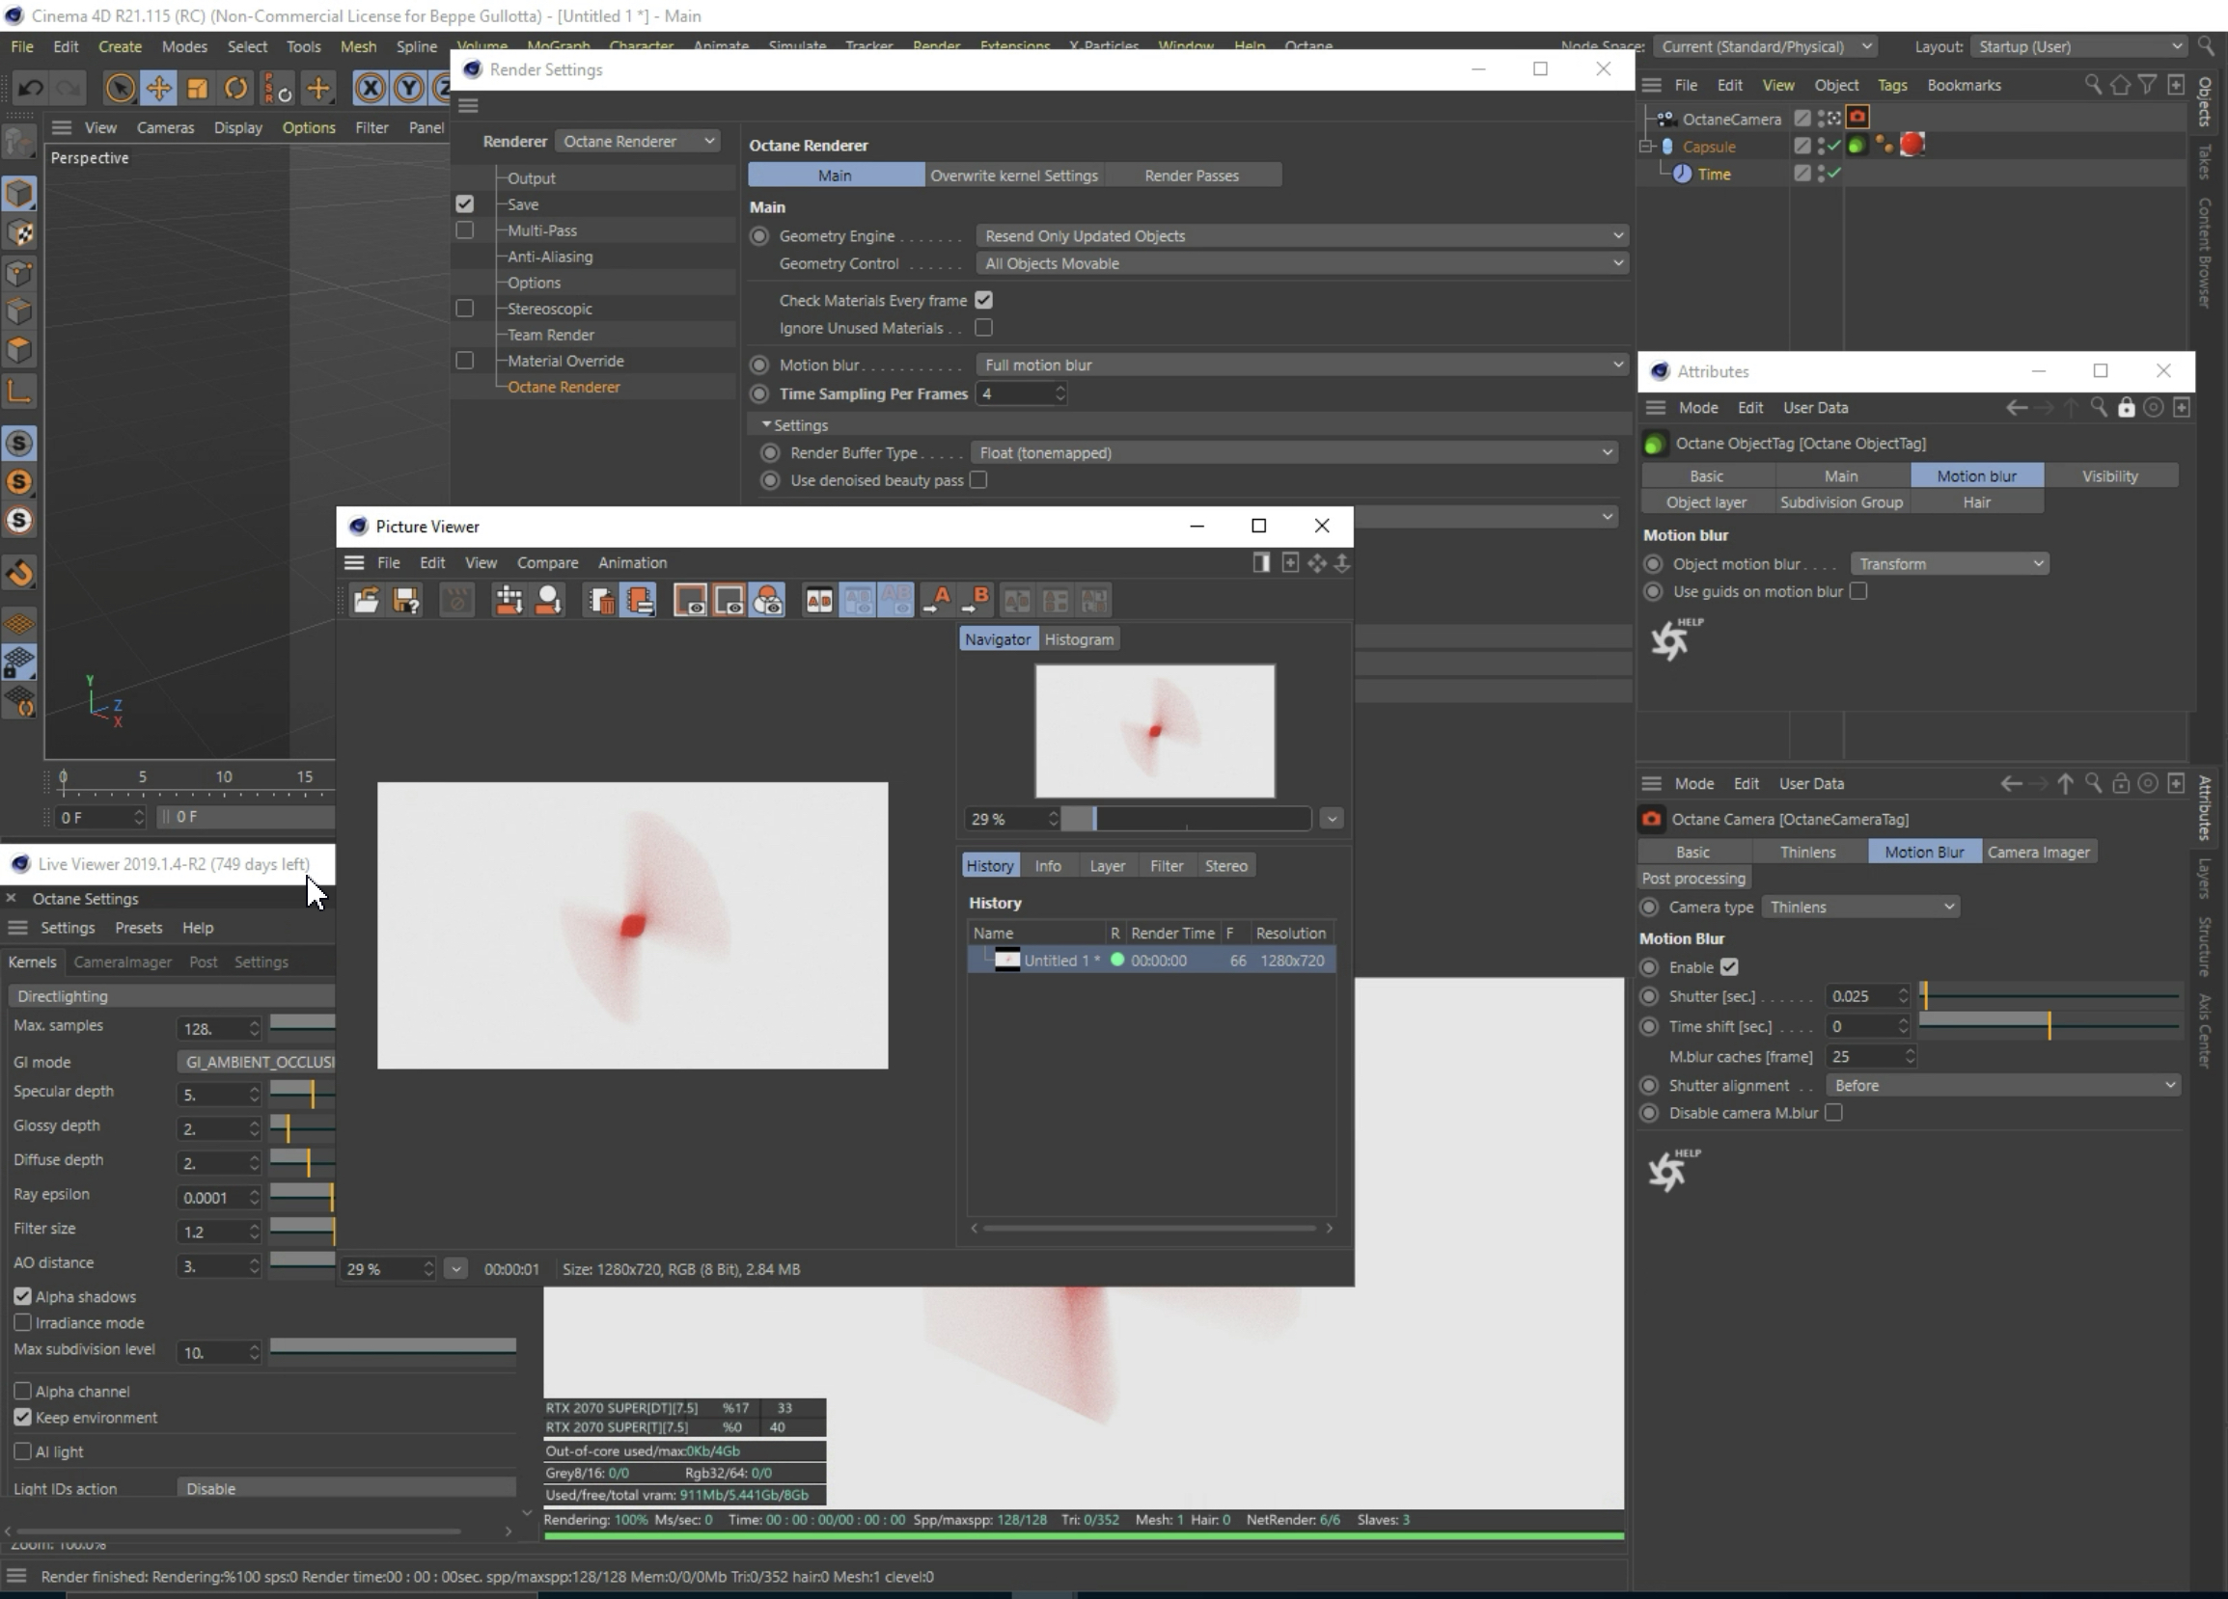Open the Shutter alignment dropdown

point(2002,1086)
